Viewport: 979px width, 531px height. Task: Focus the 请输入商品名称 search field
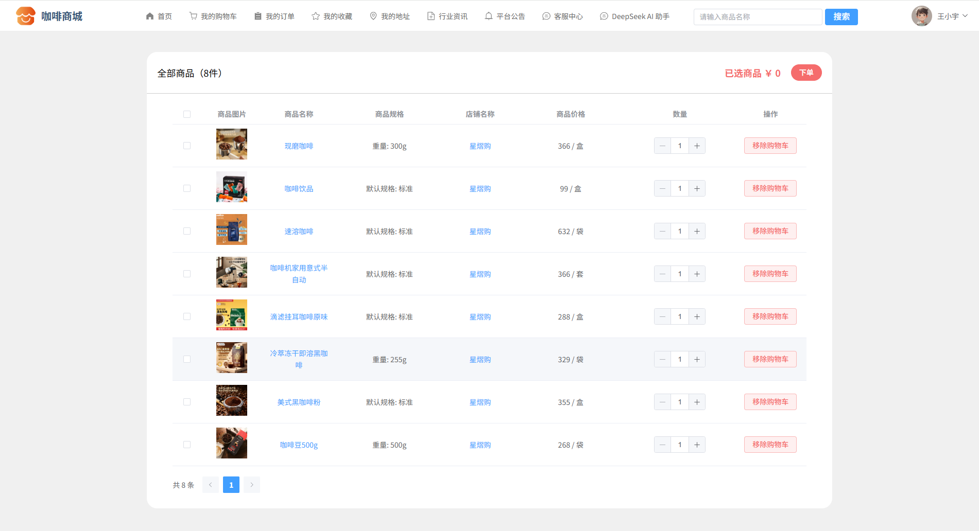[758, 17]
